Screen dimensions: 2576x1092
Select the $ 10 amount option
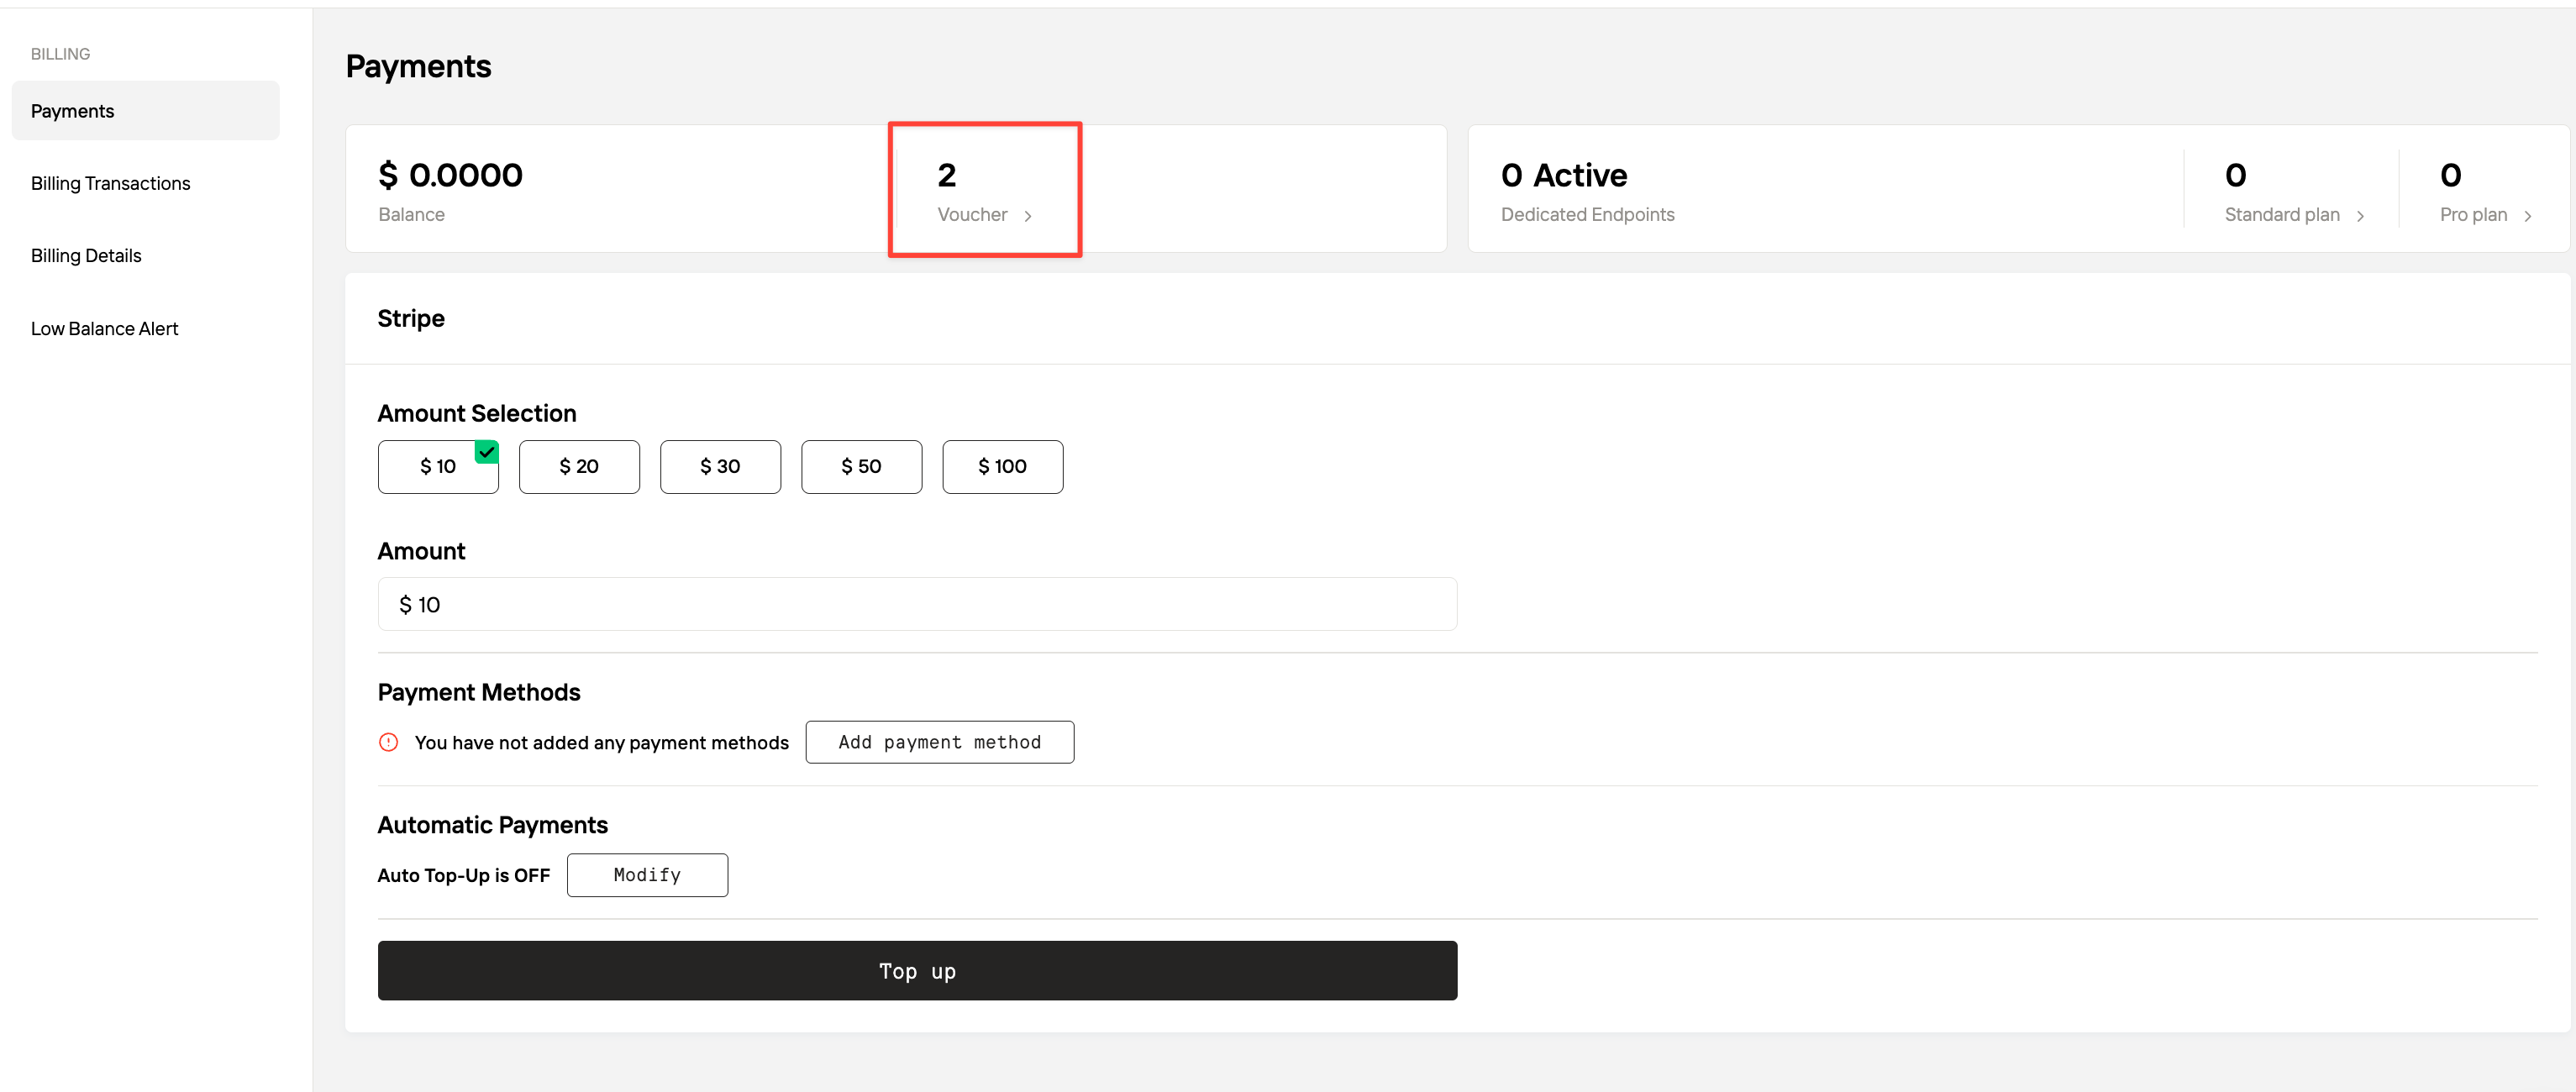[x=437, y=467]
